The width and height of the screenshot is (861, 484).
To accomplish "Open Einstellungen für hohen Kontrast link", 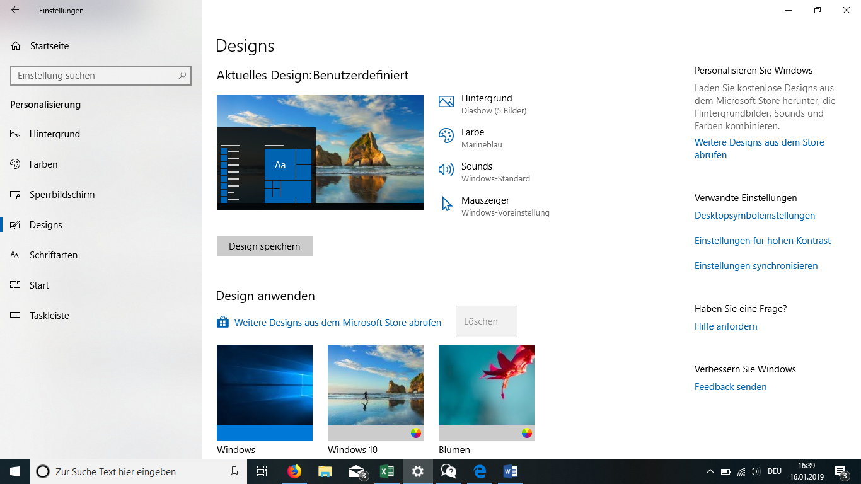I will 763,241.
